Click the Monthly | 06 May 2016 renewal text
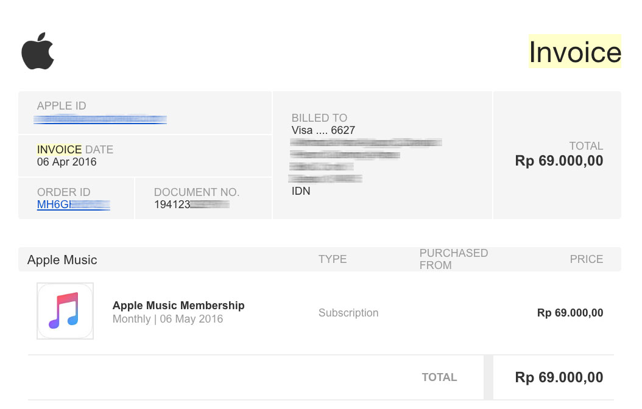Viewport: 642px width, 409px height. 168,319
